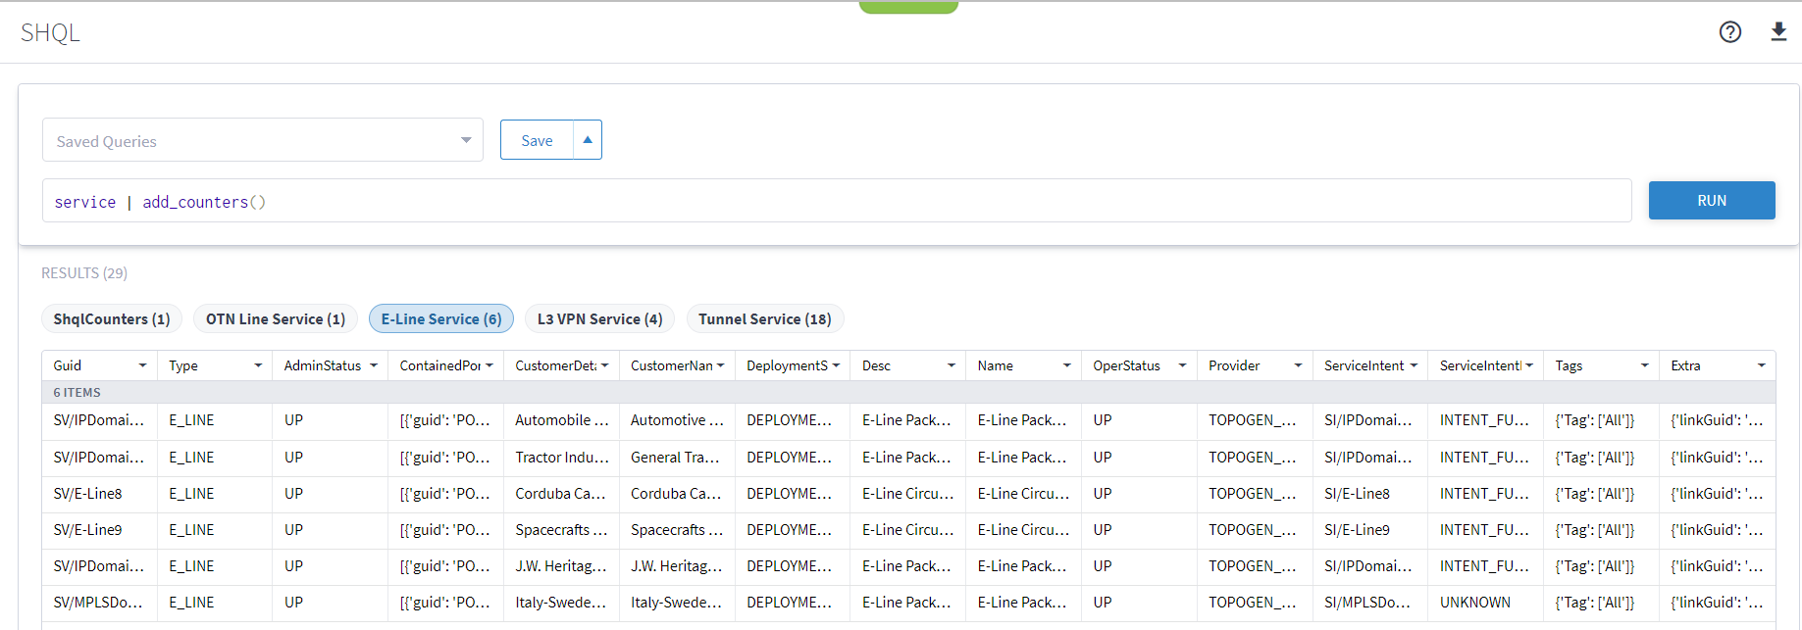Viewport: 1802px width, 630px height.
Task: Click the Save button
Action: (537, 140)
